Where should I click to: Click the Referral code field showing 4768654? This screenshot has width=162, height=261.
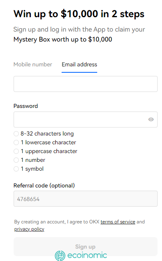[x=86, y=199]
